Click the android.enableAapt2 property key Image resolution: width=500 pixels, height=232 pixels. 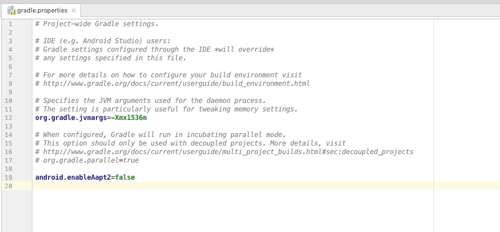[73, 177]
